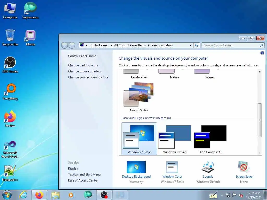
Task: Open Supermium from the taskbar
Action: [x=88, y=195]
